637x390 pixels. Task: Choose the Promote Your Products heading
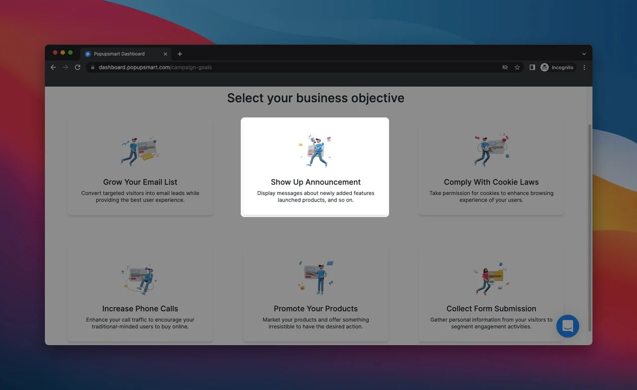click(x=316, y=308)
